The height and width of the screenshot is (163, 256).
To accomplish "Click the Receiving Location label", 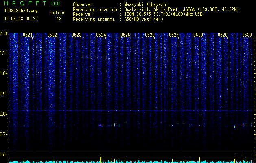I will tap(95, 9).
